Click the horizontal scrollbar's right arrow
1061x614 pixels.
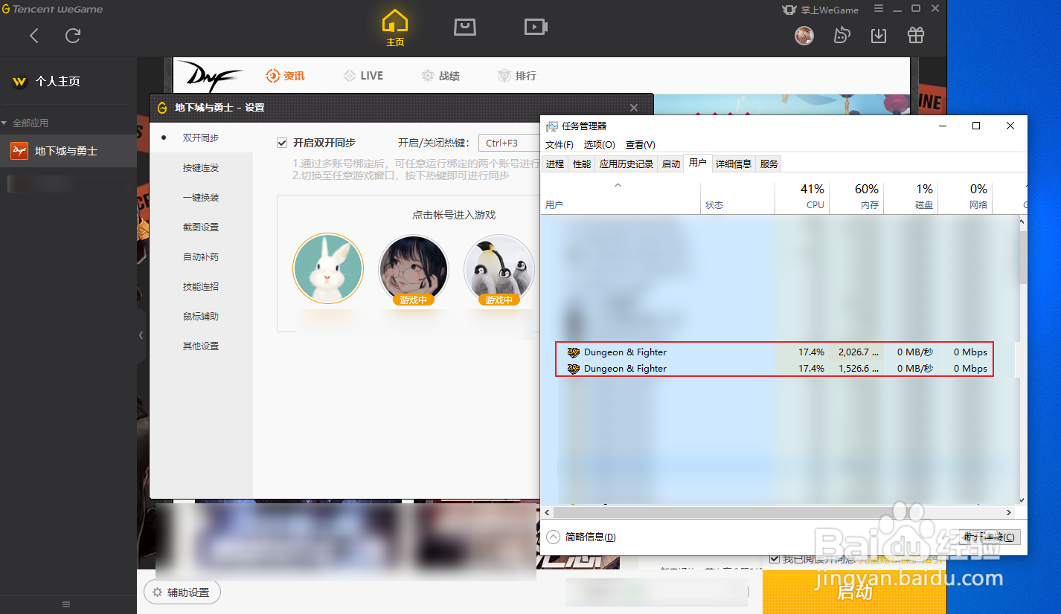tap(1009, 513)
